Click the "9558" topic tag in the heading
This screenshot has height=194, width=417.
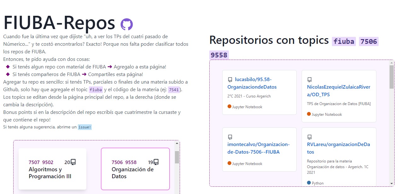[x=219, y=55]
